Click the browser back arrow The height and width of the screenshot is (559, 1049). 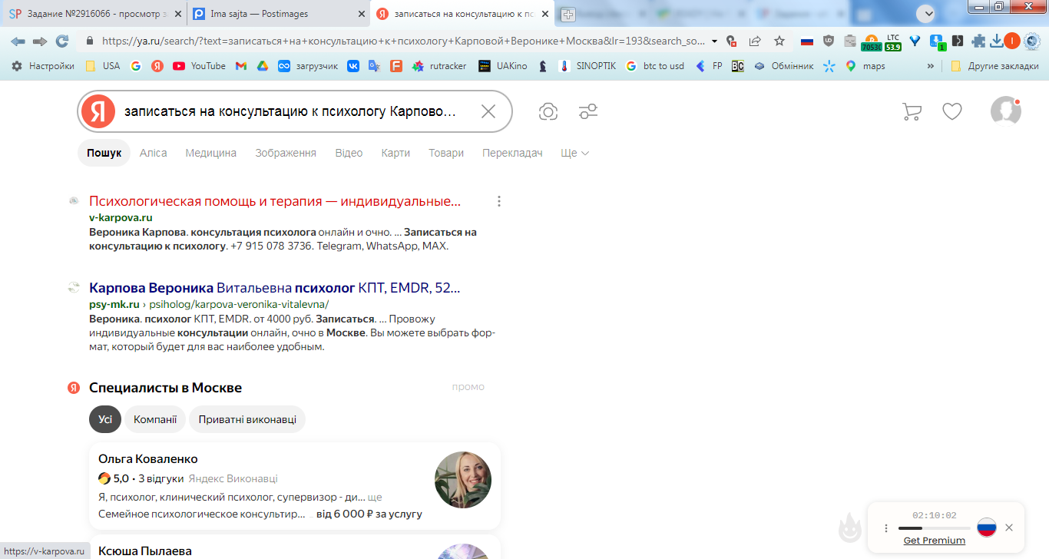pyautogui.click(x=18, y=41)
